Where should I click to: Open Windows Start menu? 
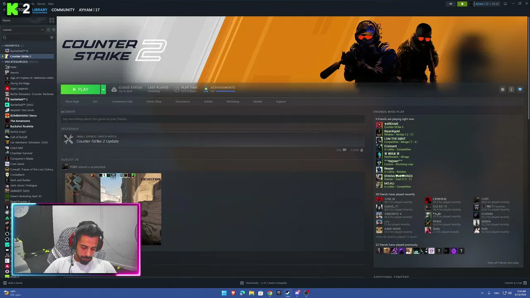[224, 293]
